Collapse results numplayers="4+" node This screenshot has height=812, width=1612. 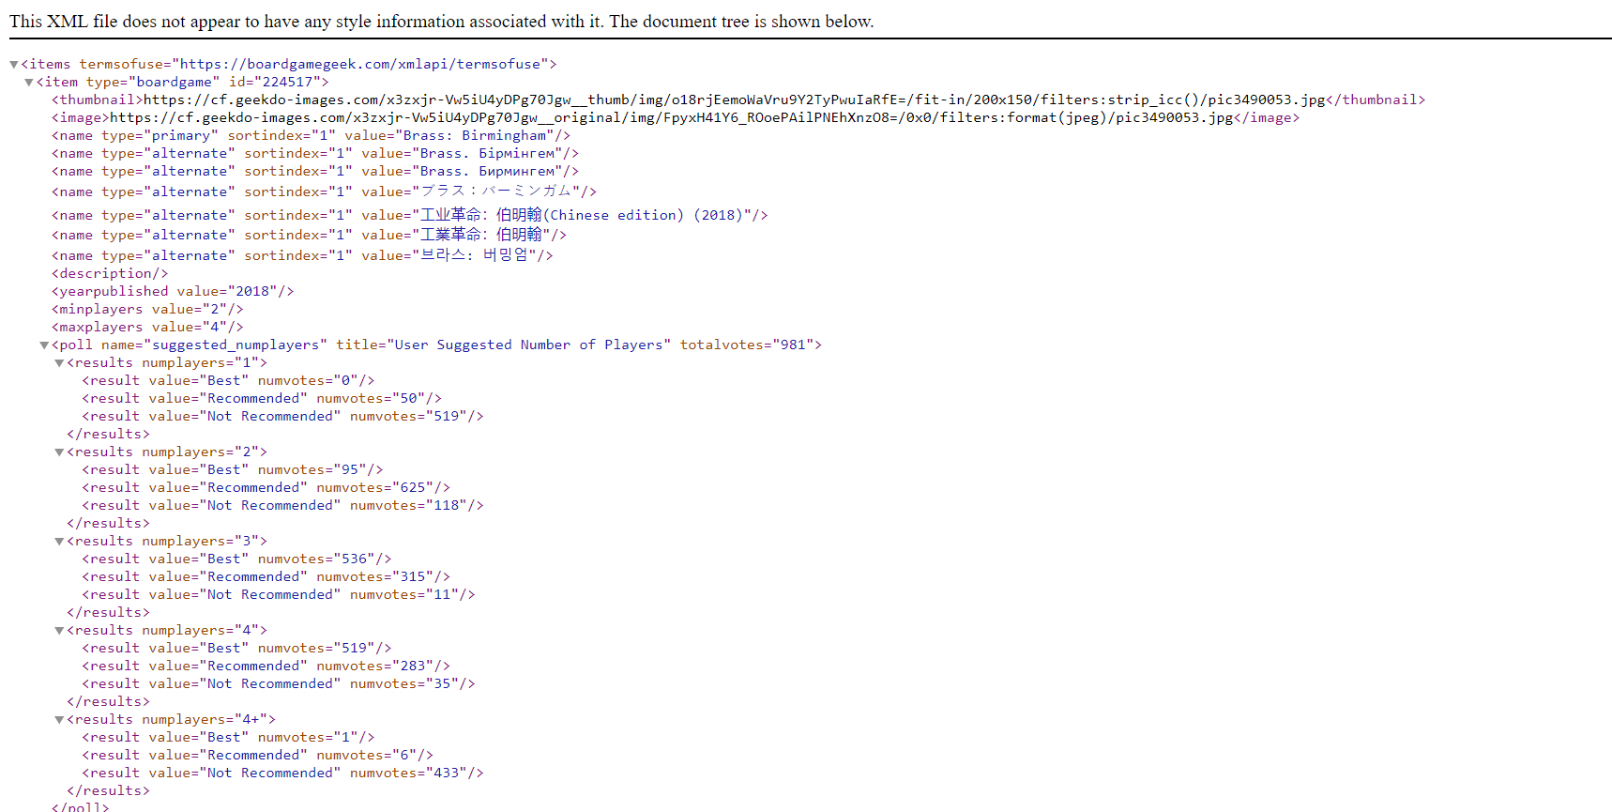click(x=59, y=720)
